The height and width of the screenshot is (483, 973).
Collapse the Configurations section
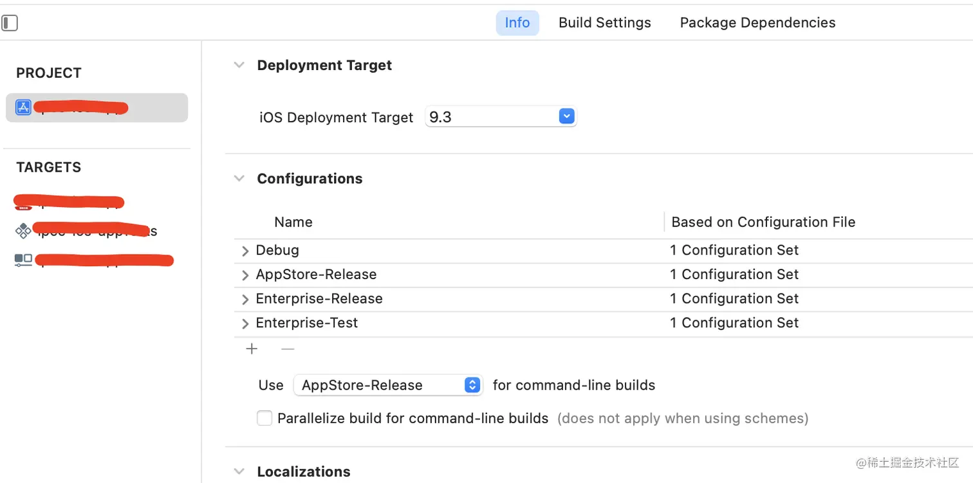(x=239, y=178)
